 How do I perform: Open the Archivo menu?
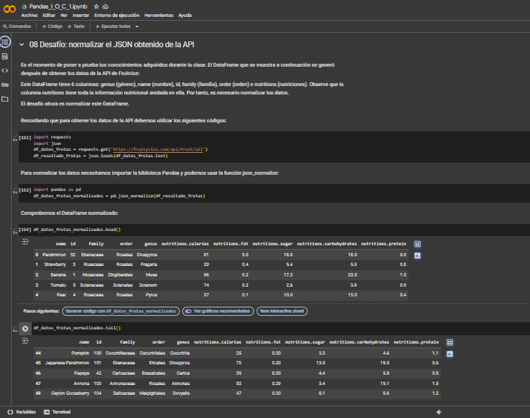tap(29, 16)
